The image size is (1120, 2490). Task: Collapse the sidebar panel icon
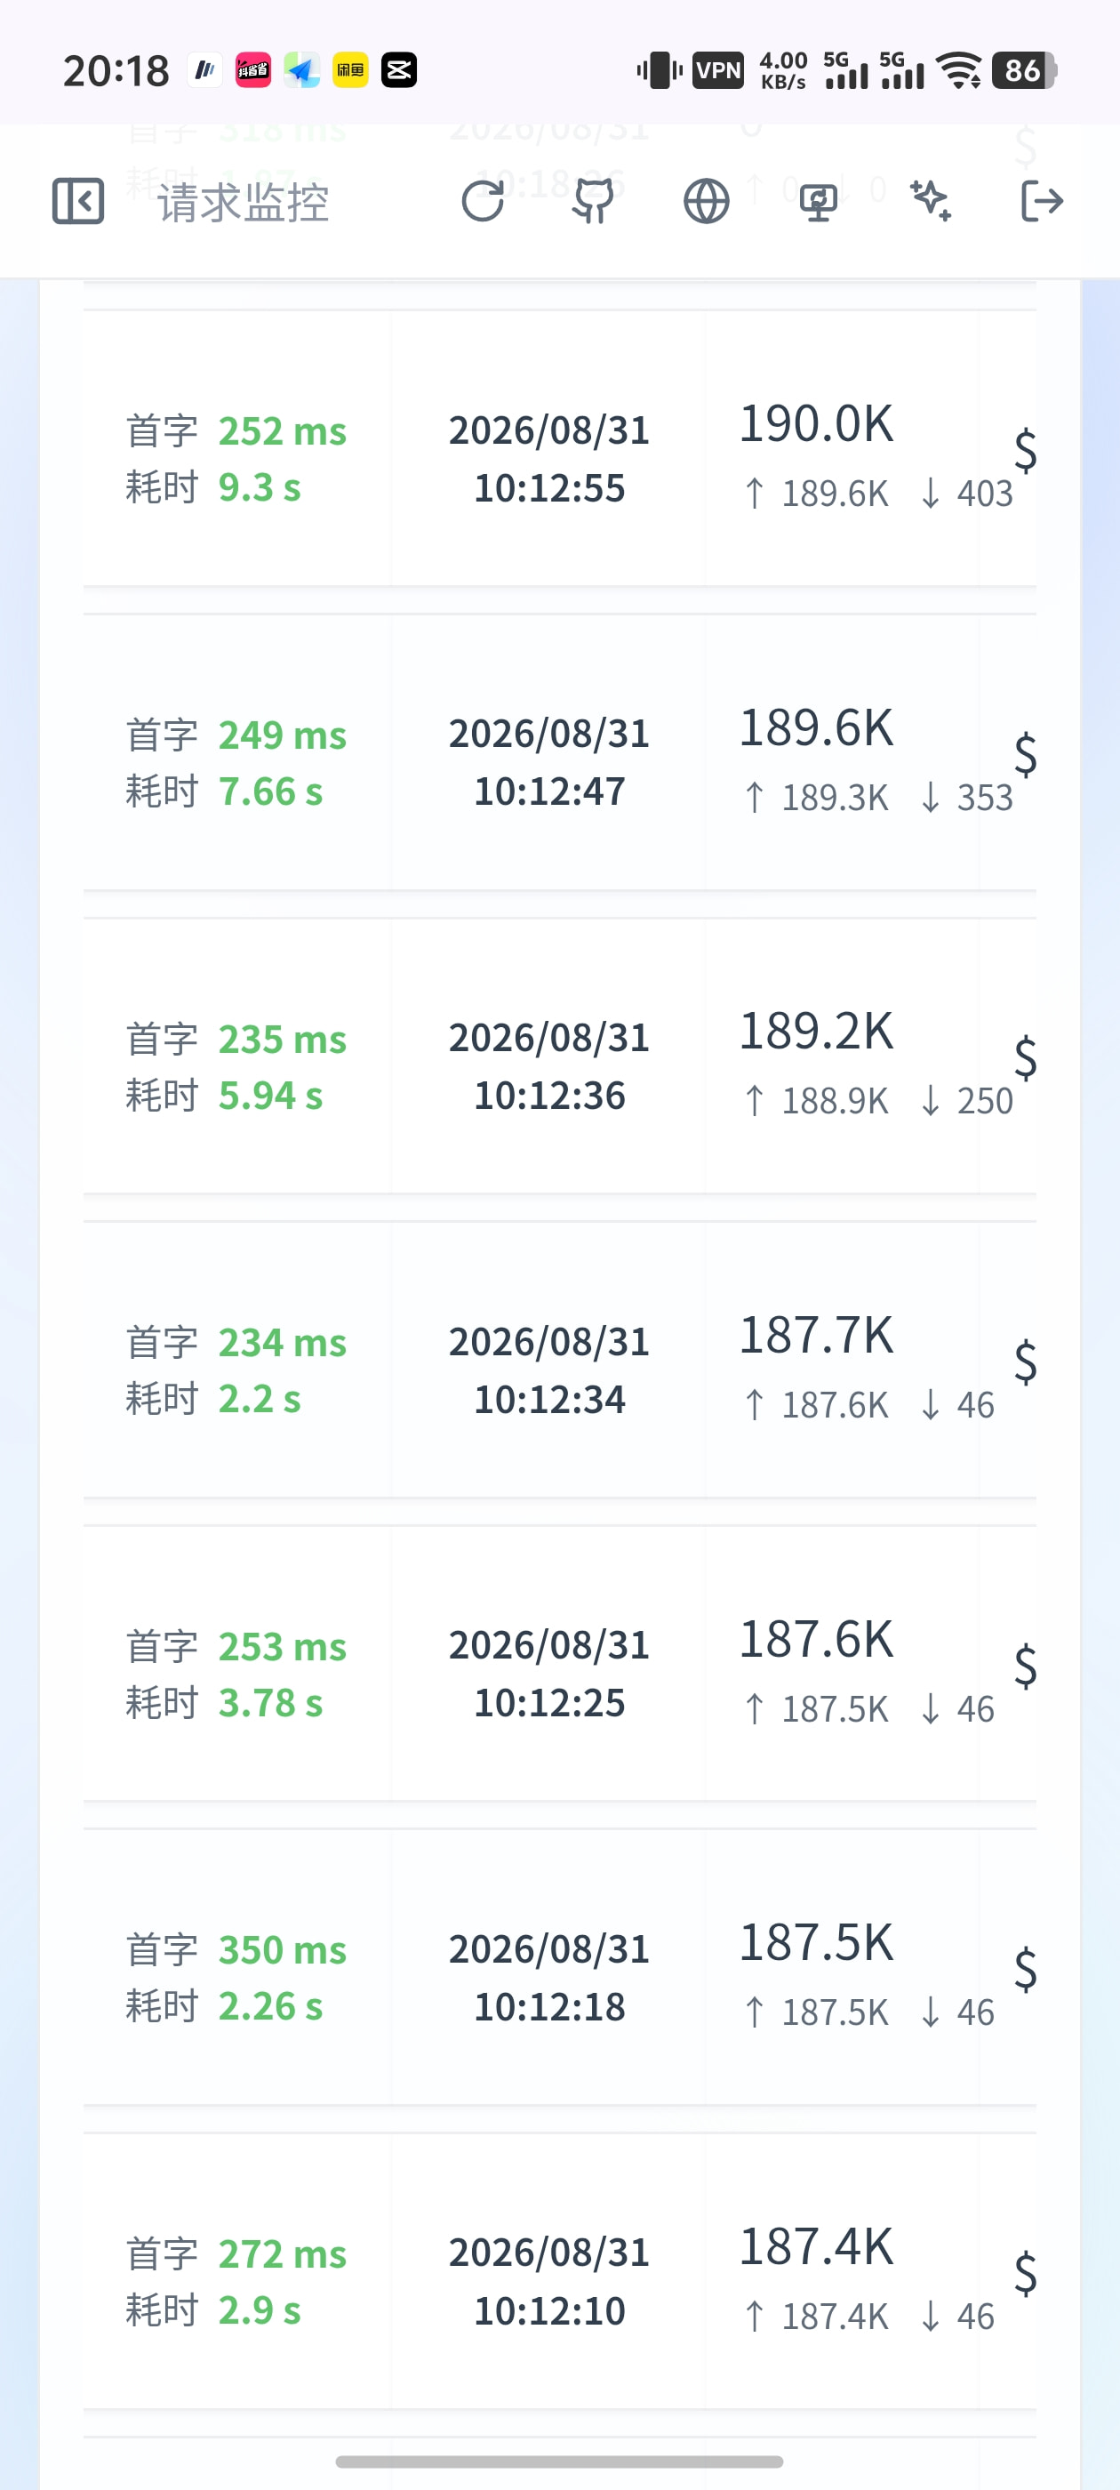tap(77, 201)
